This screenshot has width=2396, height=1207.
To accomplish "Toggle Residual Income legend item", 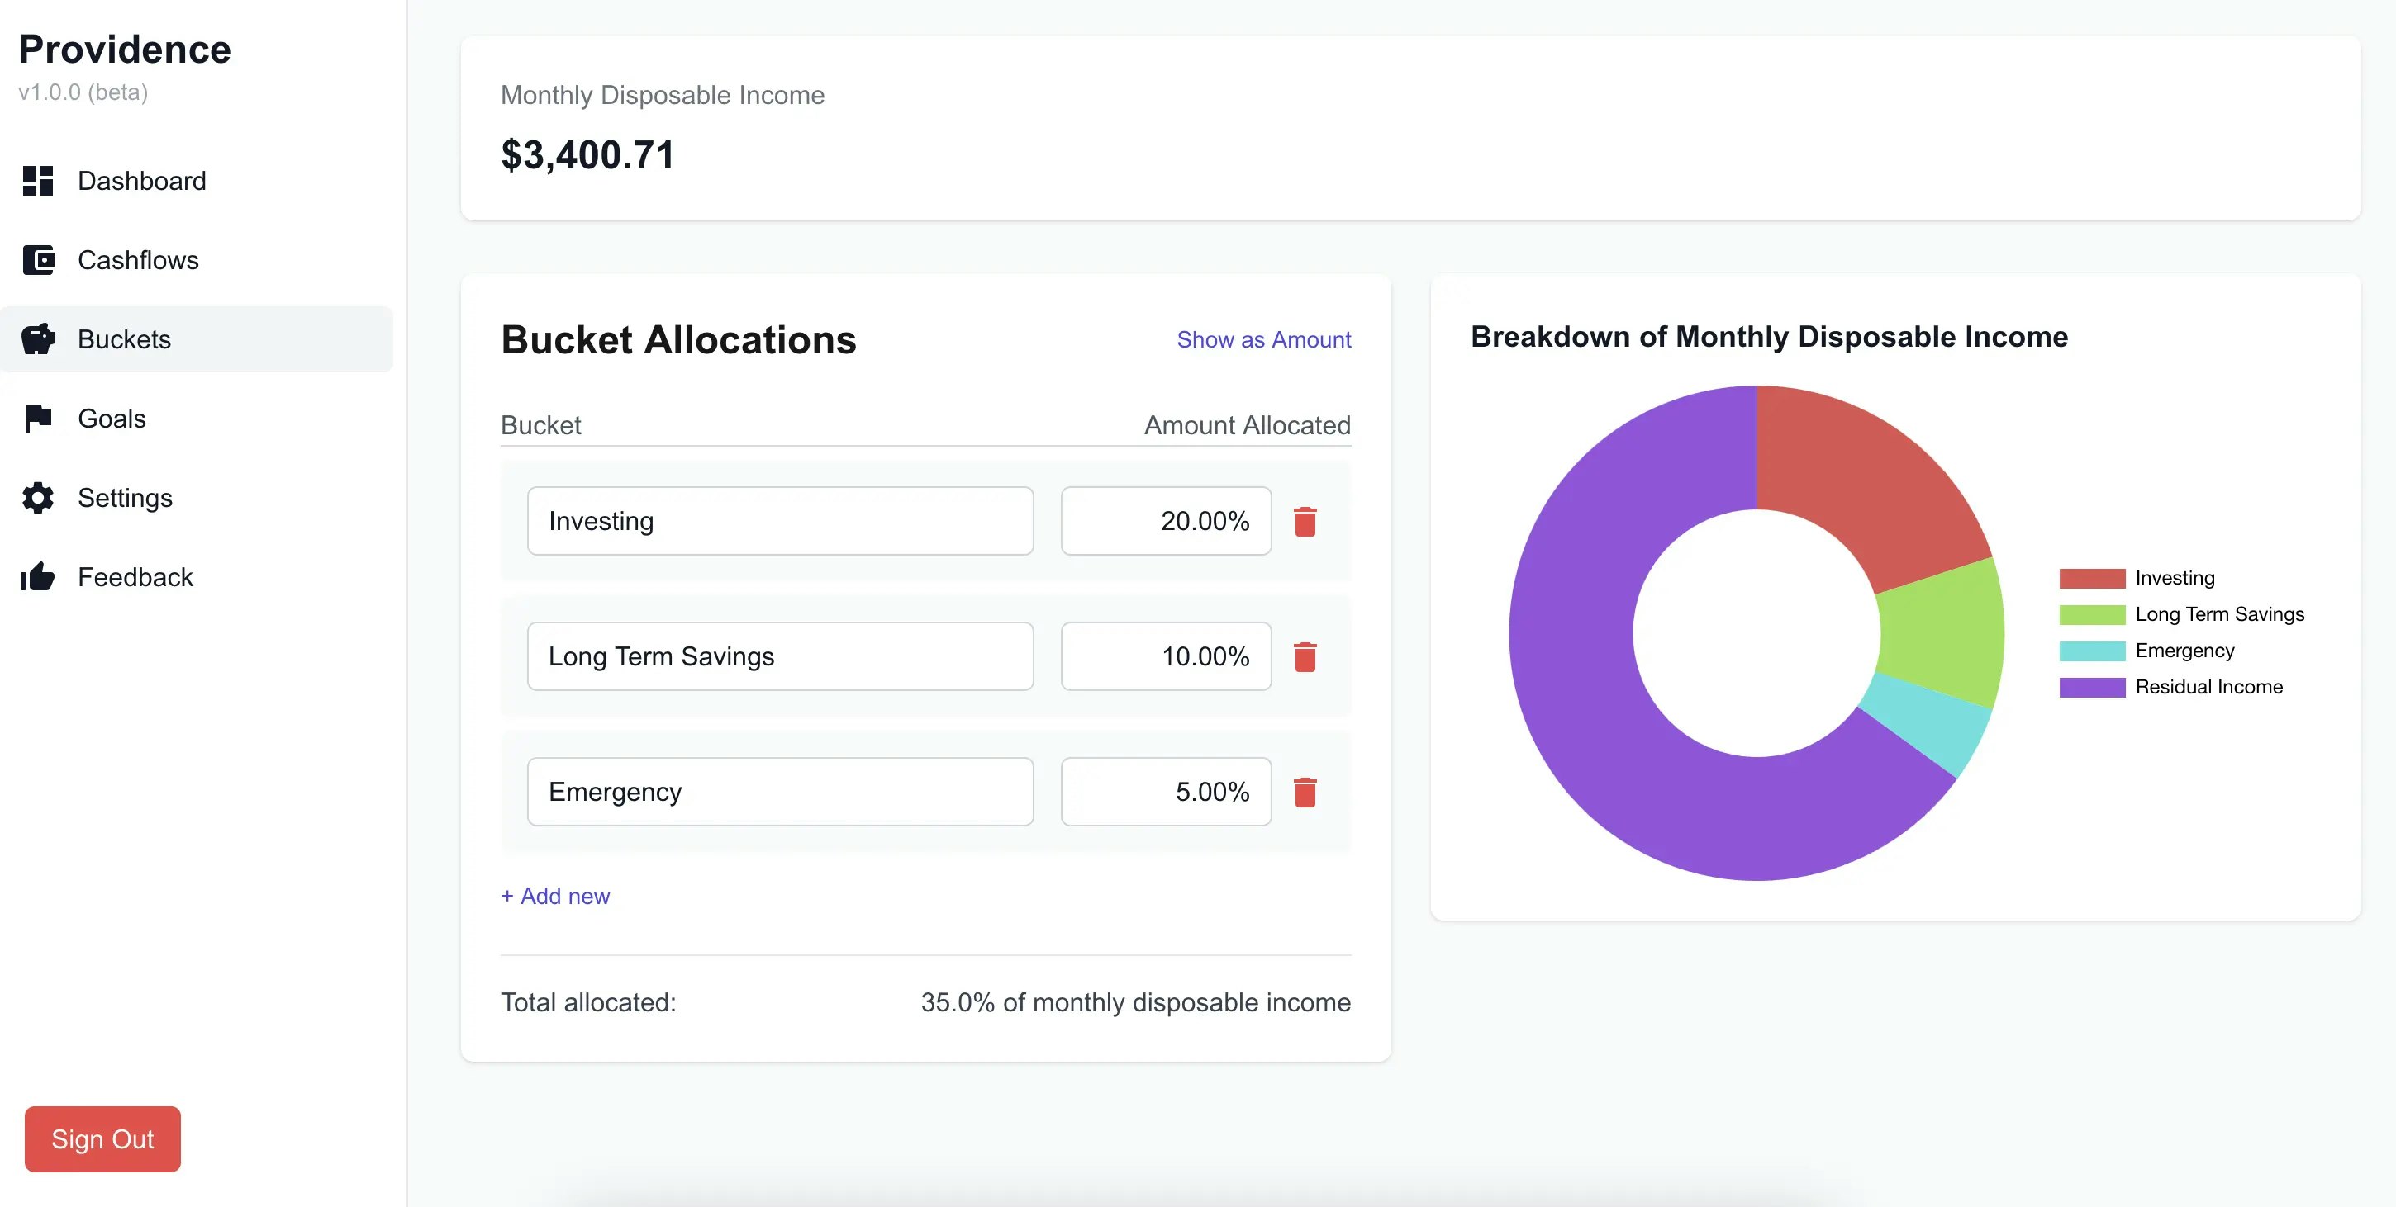I will [x=2208, y=687].
